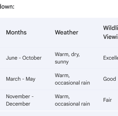The width and height of the screenshot is (118, 116).
Task: Click the word 'March' in second row
Action: coord(13,79)
